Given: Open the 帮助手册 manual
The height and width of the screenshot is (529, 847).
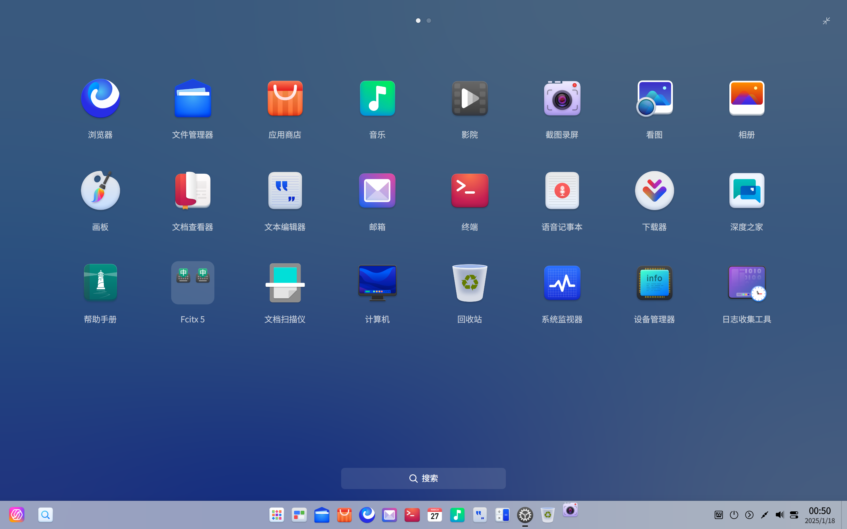Looking at the screenshot, I should pyautogui.click(x=101, y=282).
